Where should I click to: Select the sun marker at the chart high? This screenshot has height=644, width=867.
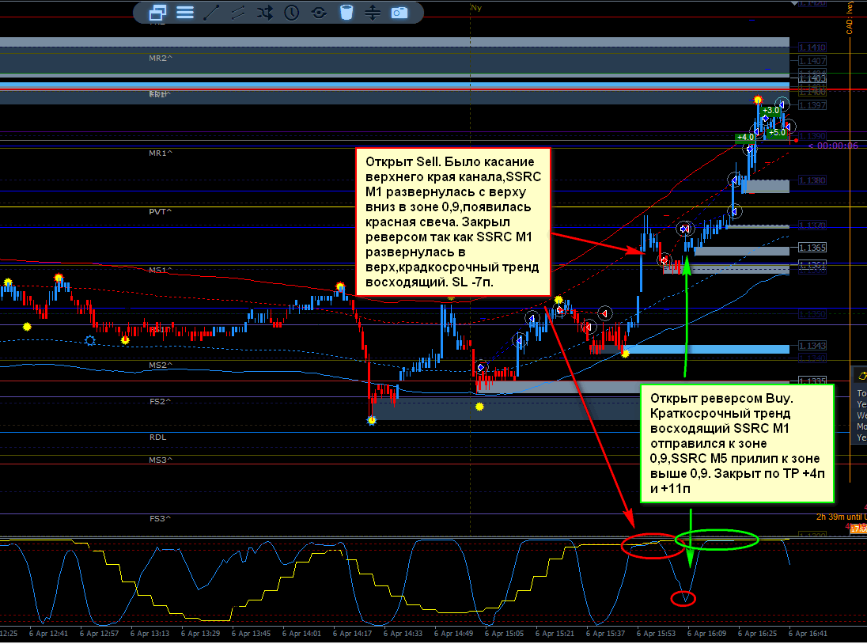758,100
